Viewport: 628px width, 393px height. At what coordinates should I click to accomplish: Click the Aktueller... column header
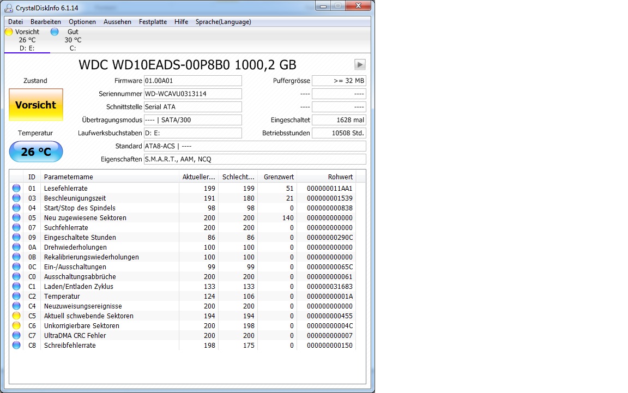[198, 177]
